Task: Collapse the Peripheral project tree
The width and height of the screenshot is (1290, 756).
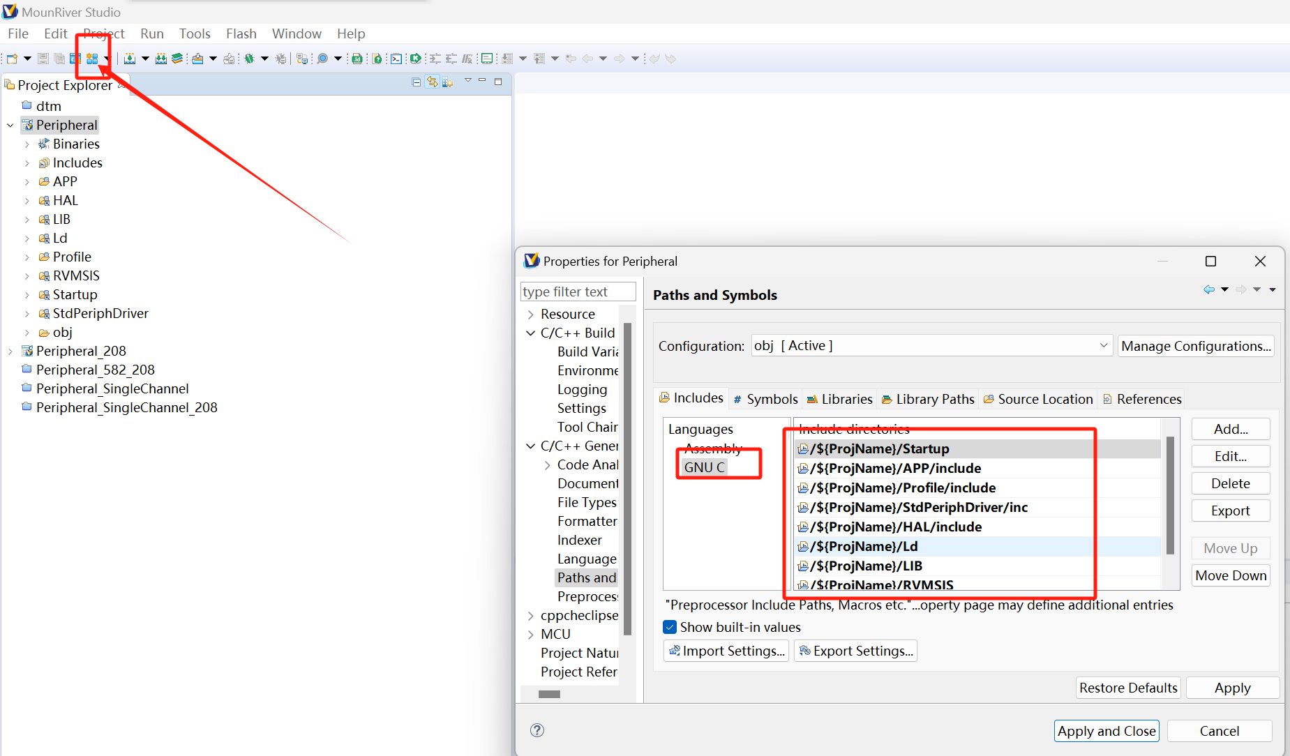Action: tap(10, 126)
